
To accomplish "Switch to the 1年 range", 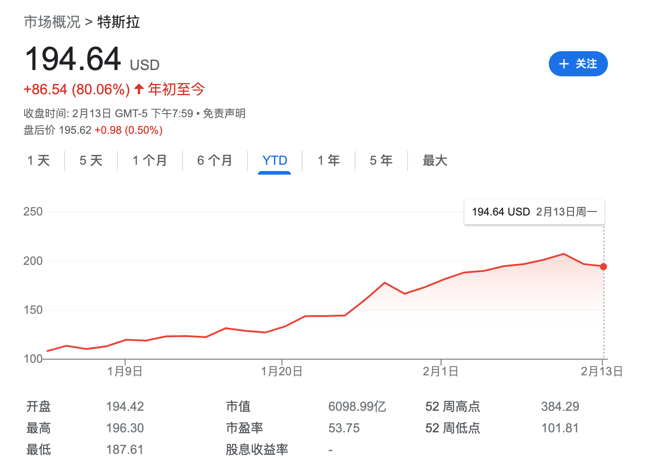I will [329, 160].
